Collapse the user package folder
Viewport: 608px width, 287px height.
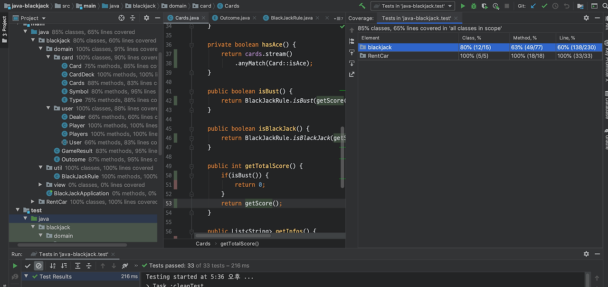48,108
